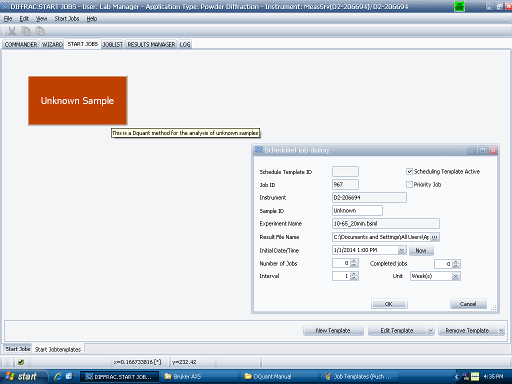Click the green instrument status icon in title bar
Image resolution: width=512 pixels, height=384 pixels.
(459, 6)
